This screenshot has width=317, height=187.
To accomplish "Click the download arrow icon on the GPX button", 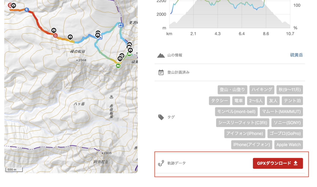I will [x=296, y=163].
